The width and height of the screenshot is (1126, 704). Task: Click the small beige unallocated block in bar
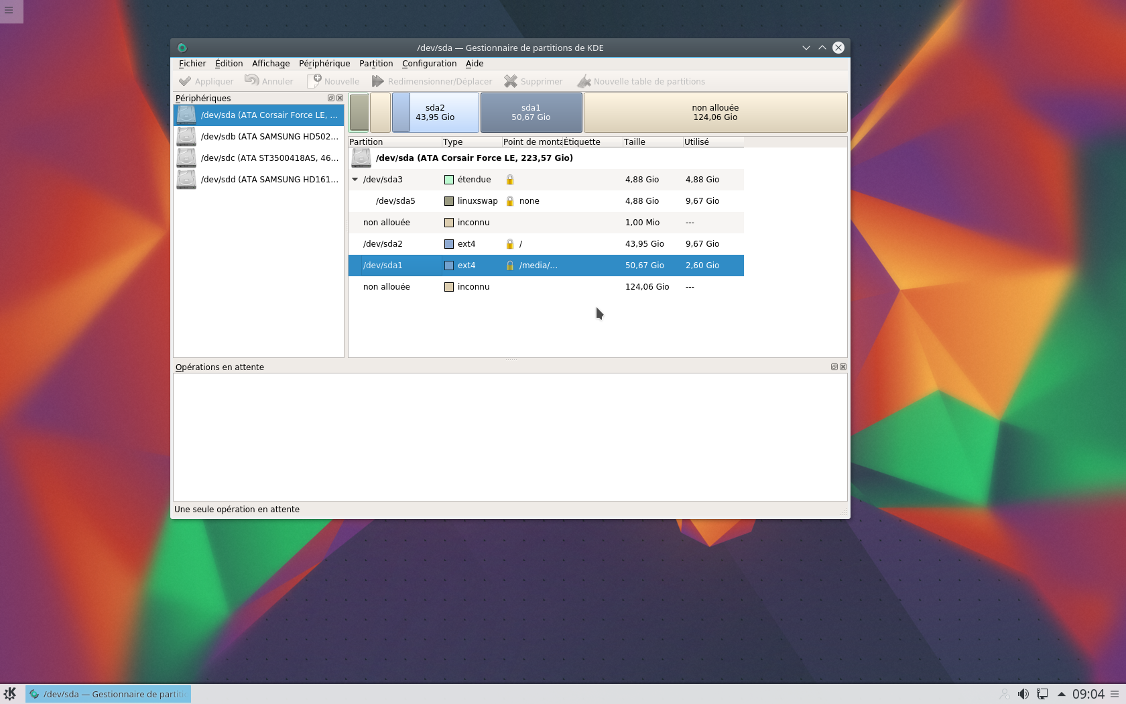click(380, 113)
